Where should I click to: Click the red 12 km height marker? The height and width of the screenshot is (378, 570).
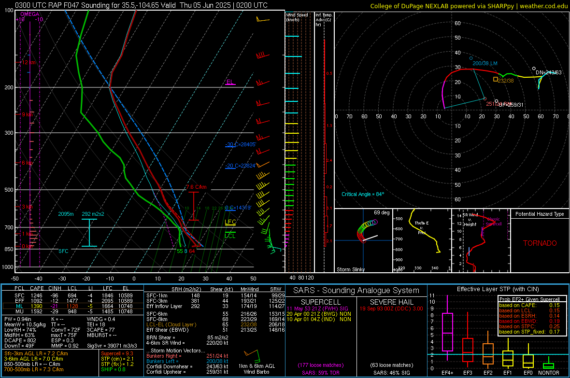28,62
